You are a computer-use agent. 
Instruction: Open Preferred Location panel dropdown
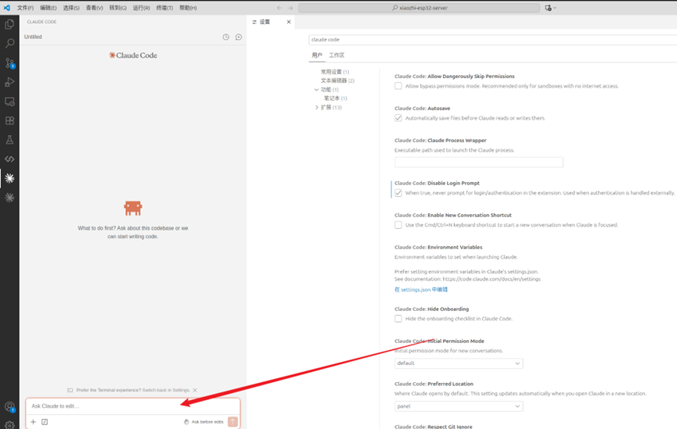(459, 406)
